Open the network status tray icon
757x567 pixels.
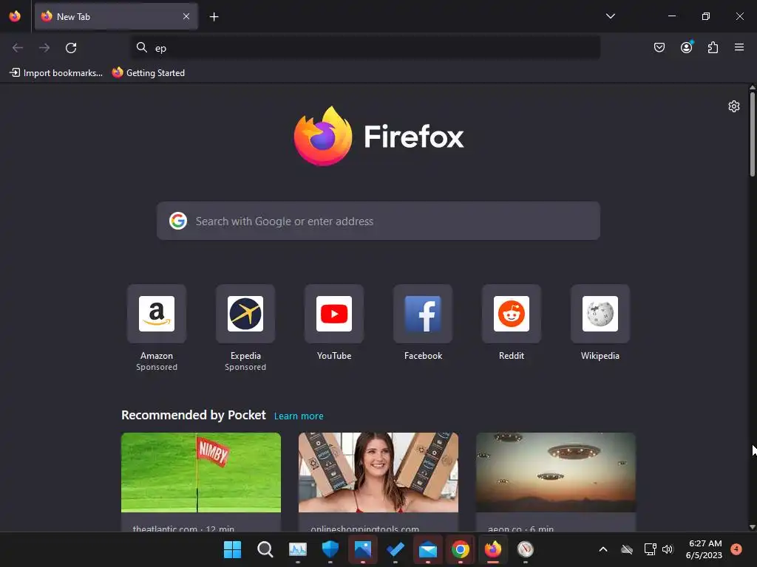[x=650, y=549]
